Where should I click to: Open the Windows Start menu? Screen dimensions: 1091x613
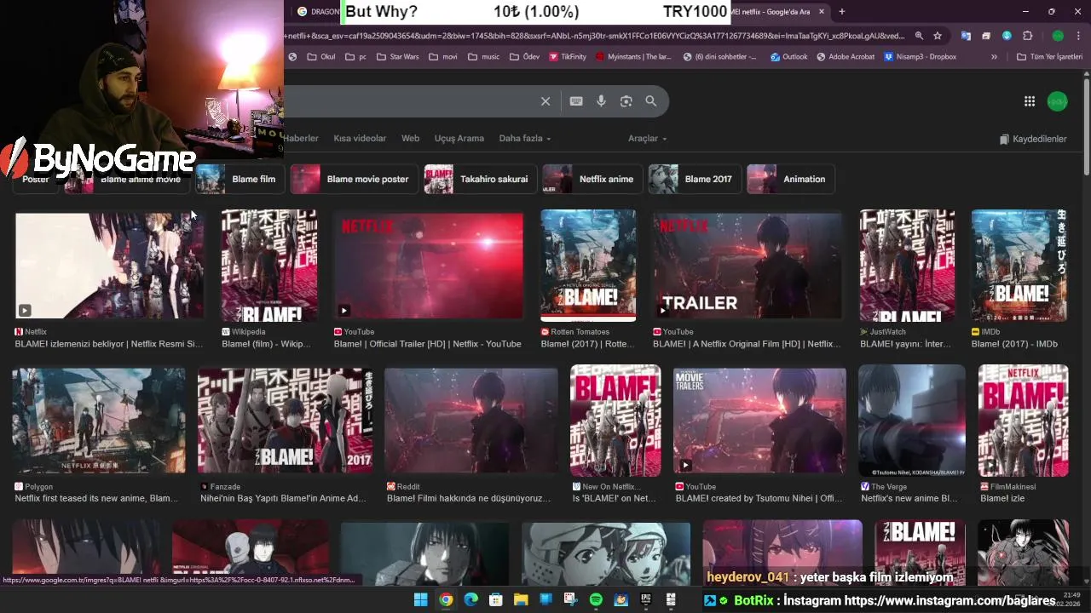421,599
